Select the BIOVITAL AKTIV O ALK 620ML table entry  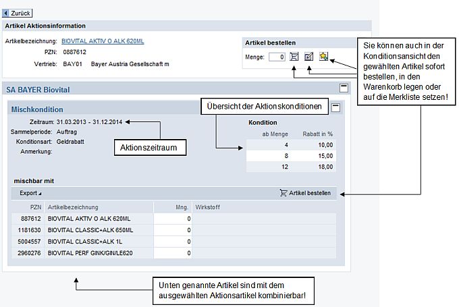(x=89, y=219)
